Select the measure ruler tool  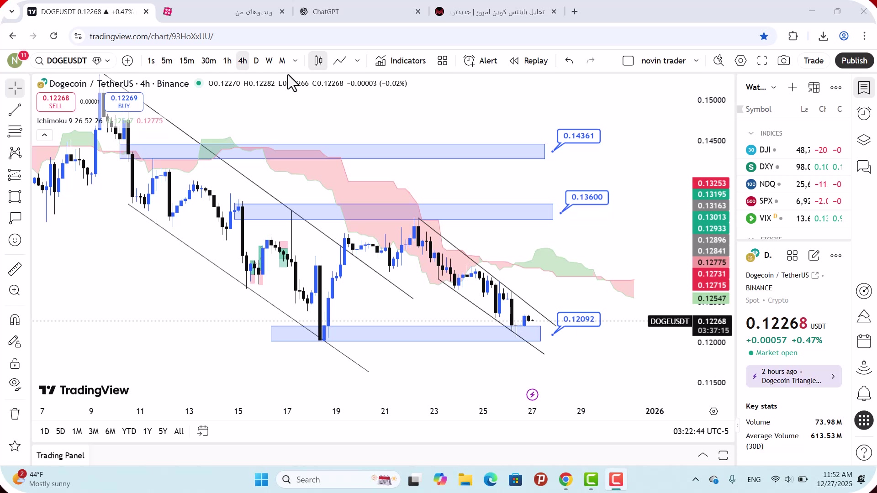(15, 269)
